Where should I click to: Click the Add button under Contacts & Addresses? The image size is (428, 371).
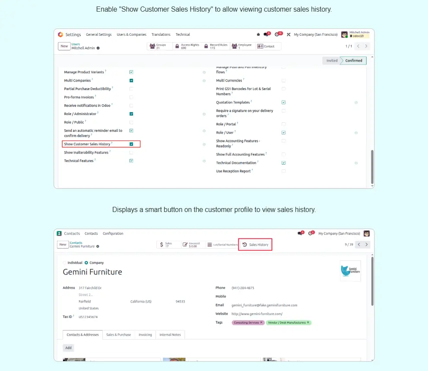[68, 348]
